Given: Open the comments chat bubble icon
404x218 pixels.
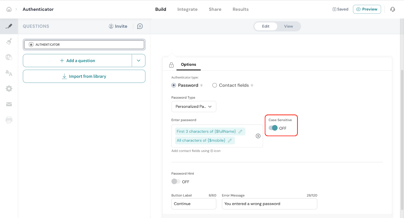Looking at the screenshot, I should (140, 26).
